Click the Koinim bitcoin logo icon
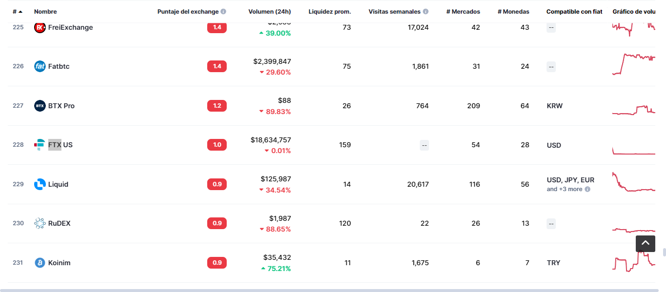Viewport: 666px width, 292px height. tap(40, 263)
